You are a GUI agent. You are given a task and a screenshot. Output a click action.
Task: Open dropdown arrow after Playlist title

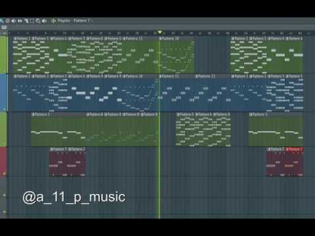(x=92, y=21)
